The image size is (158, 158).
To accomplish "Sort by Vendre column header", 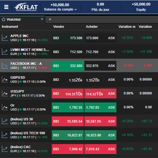I will 59,27.
